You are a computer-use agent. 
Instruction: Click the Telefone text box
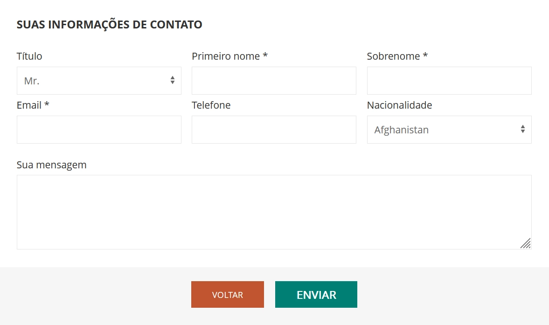(274, 130)
